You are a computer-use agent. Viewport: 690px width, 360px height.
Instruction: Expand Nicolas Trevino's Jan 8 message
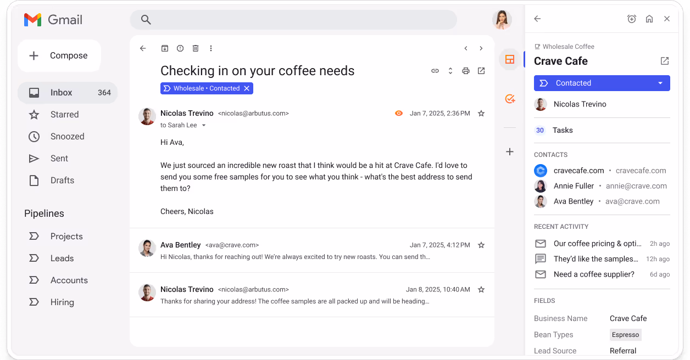coord(312,295)
